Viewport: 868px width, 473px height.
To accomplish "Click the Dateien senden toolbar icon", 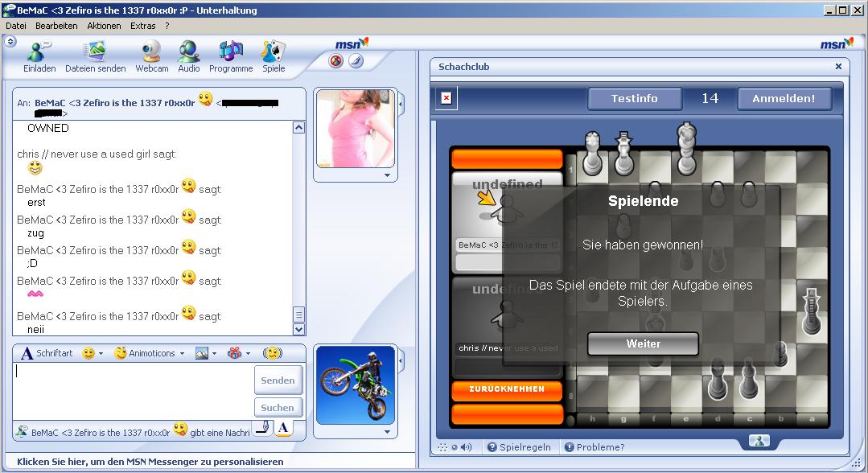I will pos(95,51).
